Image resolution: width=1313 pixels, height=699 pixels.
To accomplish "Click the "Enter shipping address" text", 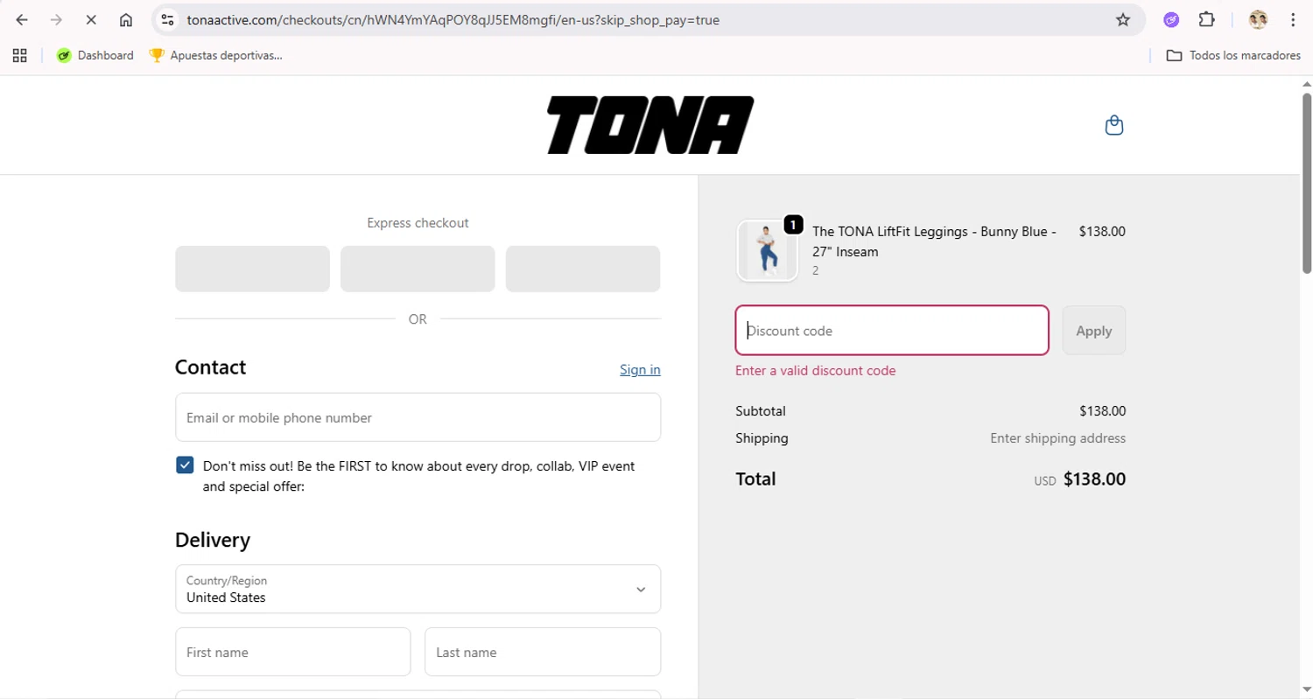I will 1058,438.
